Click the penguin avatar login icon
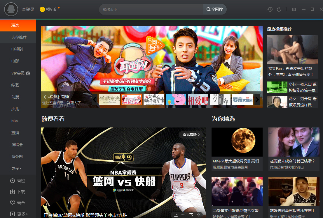323x218 pixels. (11, 9)
